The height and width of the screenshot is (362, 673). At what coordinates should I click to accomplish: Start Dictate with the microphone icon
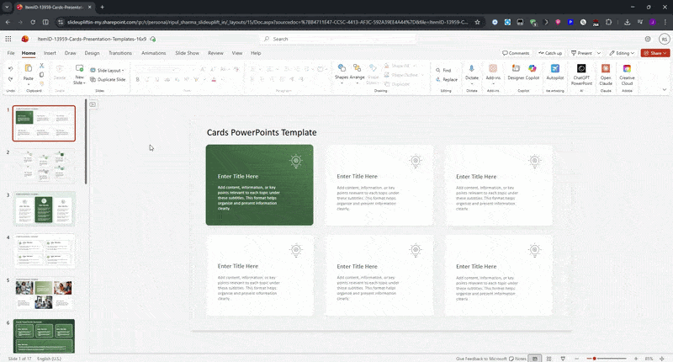471,69
